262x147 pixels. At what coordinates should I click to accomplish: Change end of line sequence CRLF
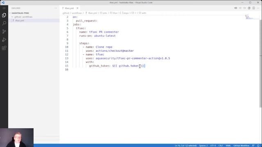tap(221, 145)
